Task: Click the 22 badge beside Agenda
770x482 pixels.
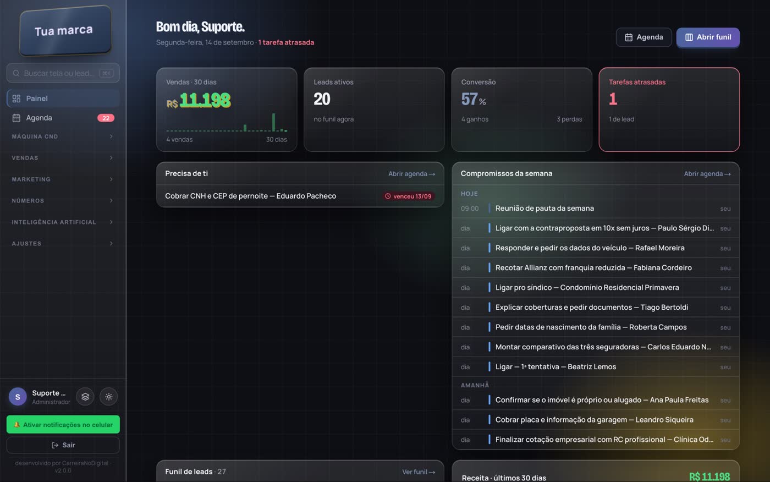Action: pos(106,118)
